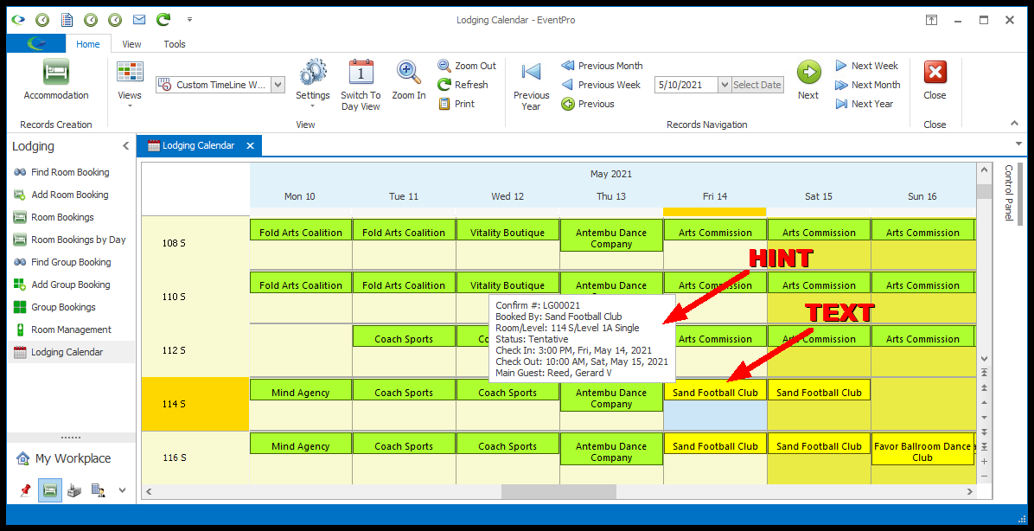1034x531 pixels.
Task: Open the quick access toolbar customize dropdown
Action: pos(190,20)
